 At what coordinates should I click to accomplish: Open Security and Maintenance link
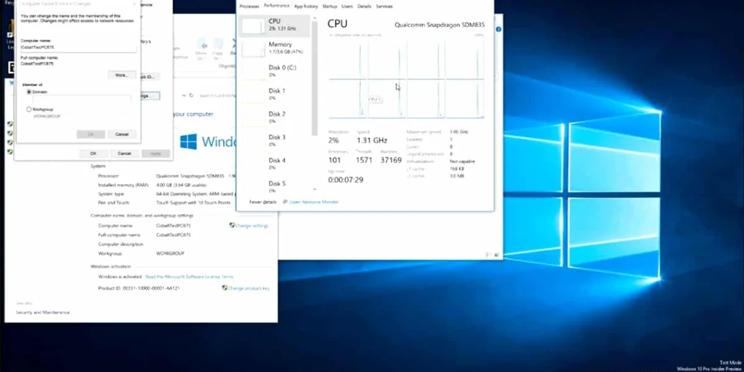pos(42,313)
